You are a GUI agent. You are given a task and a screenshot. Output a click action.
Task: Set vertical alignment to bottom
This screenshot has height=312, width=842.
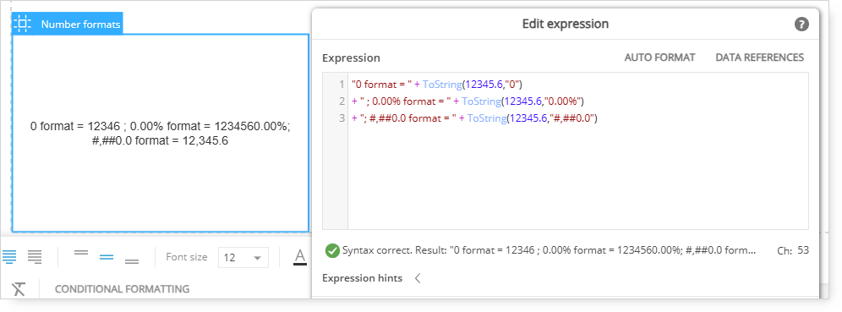pyautogui.click(x=132, y=261)
